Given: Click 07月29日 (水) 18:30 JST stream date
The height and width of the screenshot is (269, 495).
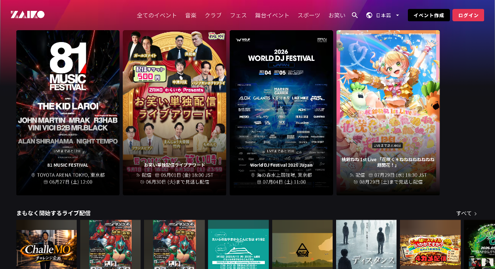Looking at the screenshot, I should [x=400, y=175].
